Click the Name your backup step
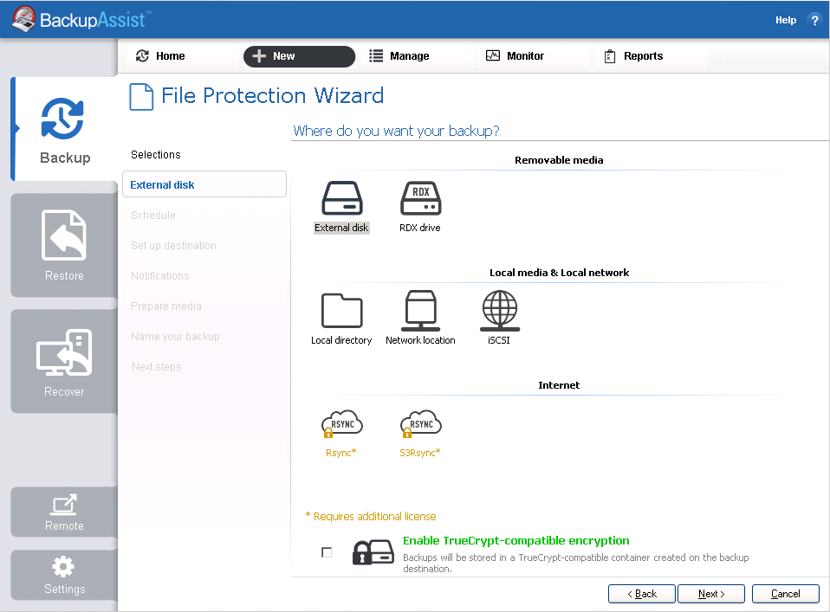This screenshot has height=612, width=830. 175,337
